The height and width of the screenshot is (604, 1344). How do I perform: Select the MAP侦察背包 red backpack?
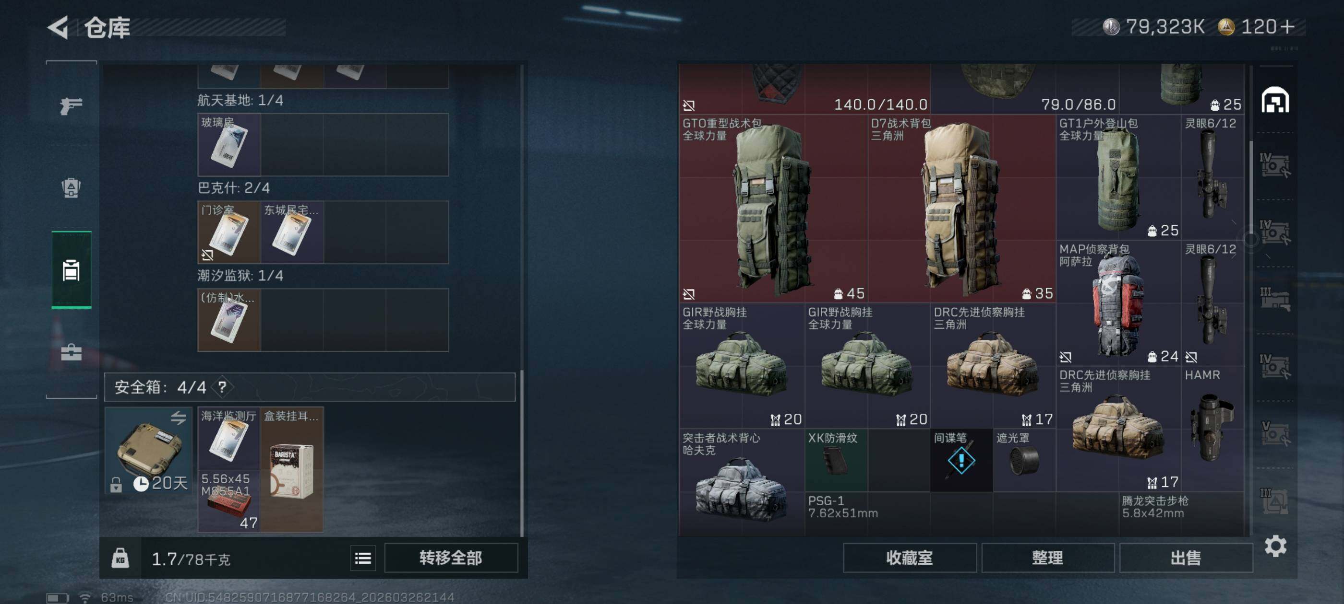(1118, 303)
